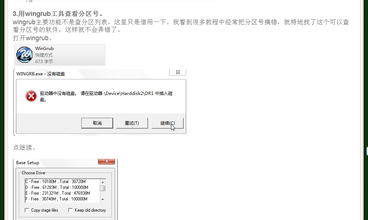Enable Copy stage files checkbox

coord(27,210)
